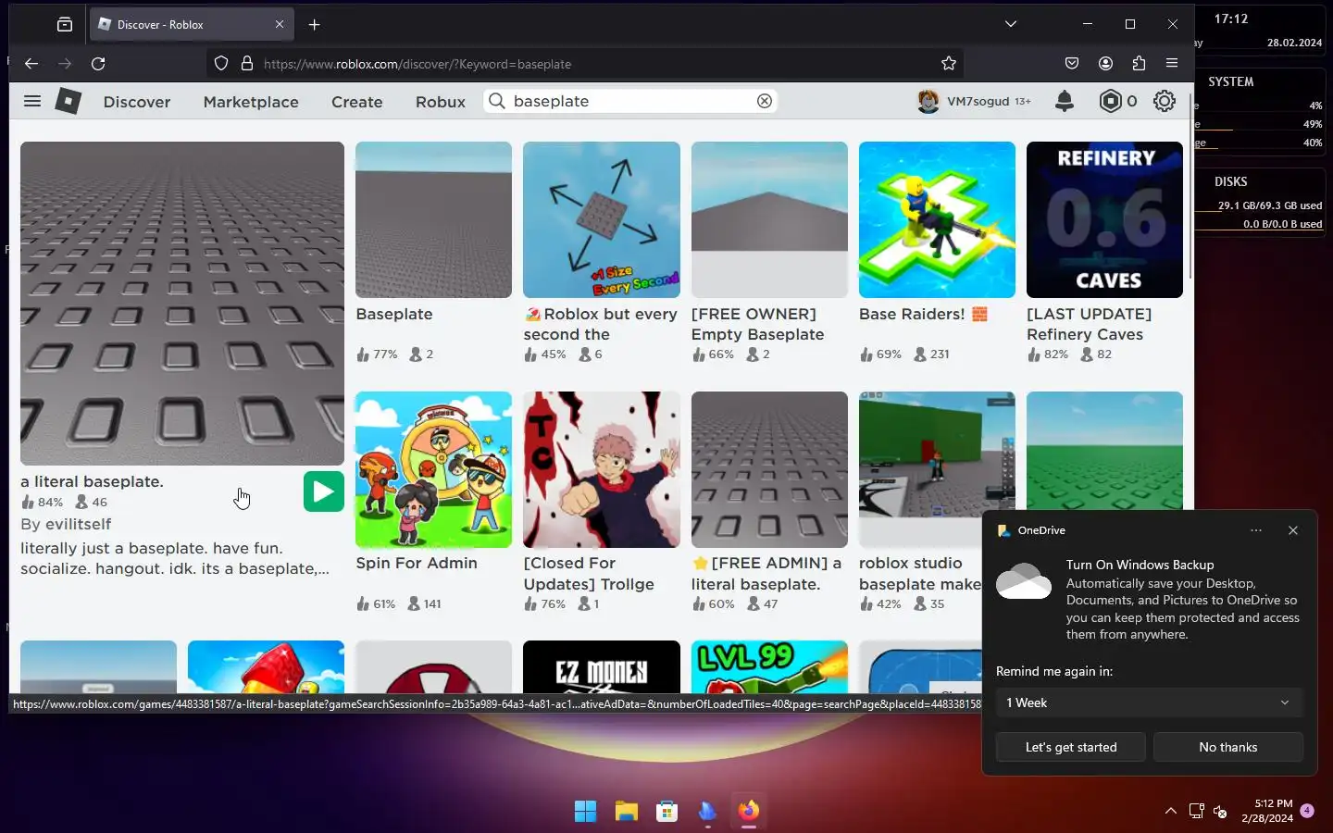
Task: Close the Discover - Roblox tab
Action: (280, 25)
